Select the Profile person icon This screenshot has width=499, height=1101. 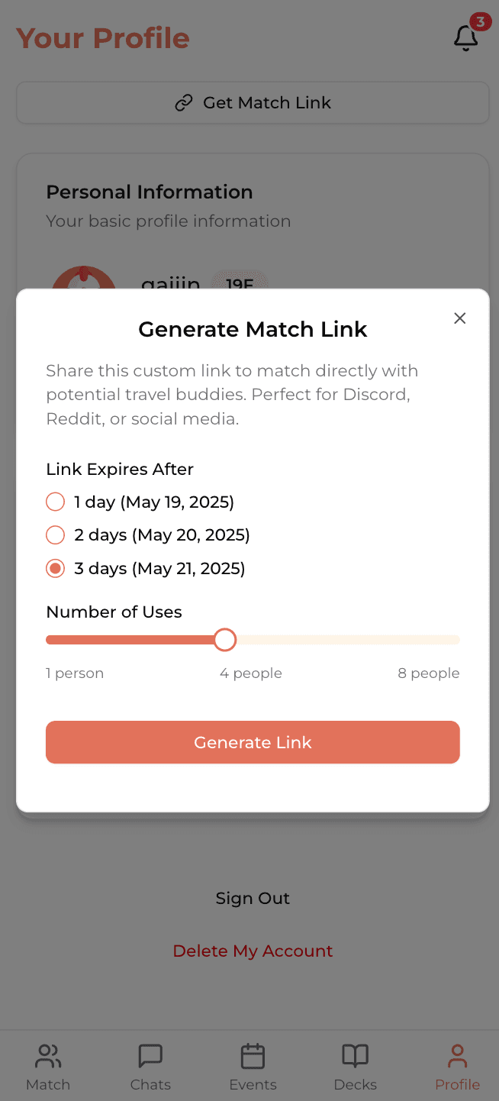pyautogui.click(x=457, y=1056)
